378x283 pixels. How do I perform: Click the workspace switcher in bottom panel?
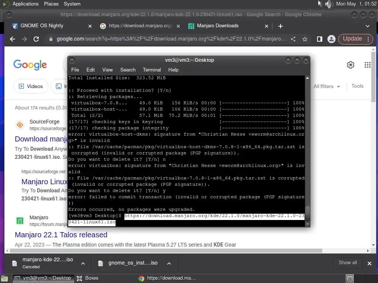click(350, 279)
